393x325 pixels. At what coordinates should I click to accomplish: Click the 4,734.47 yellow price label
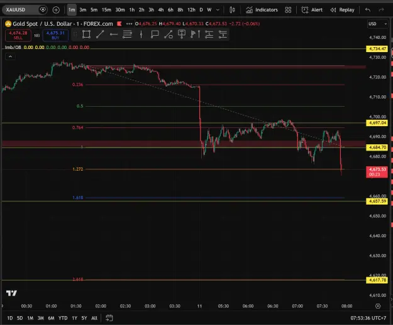(377, 48)
